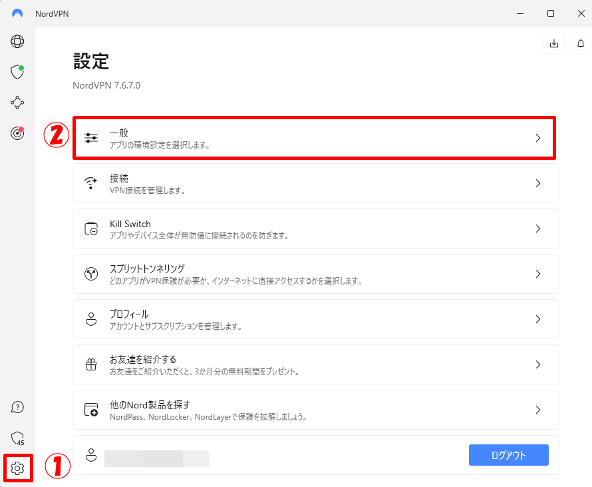Open the スプリットトンネリング title

coord(147,269)
